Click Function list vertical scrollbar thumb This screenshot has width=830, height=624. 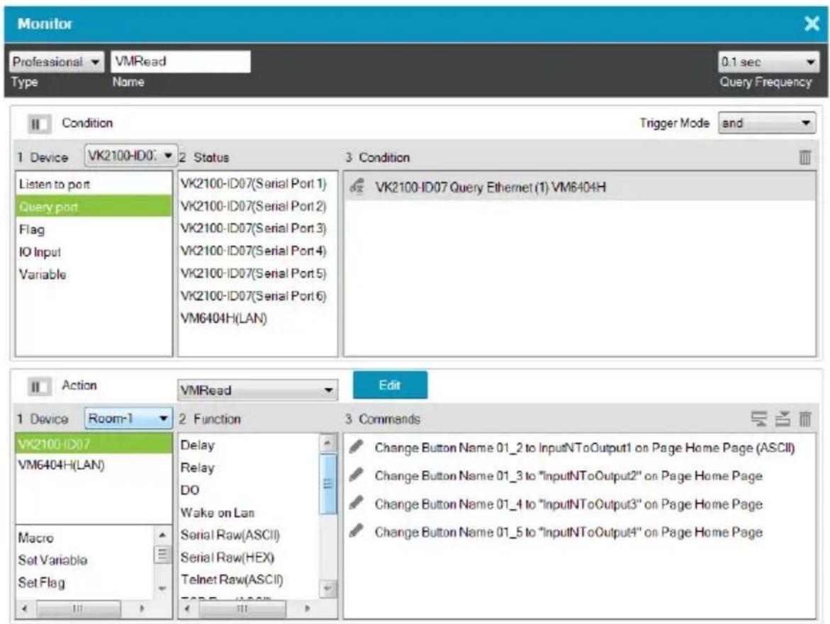(x=328, y=483)
